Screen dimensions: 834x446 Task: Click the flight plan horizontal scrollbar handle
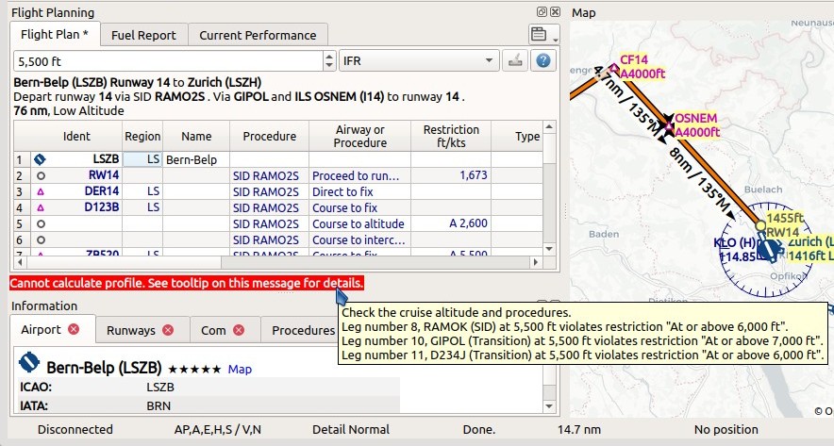tap(124, 262)
